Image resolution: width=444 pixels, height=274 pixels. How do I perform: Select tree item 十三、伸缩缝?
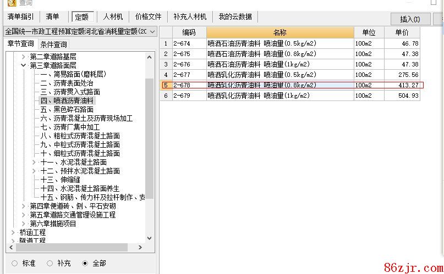(60, 180)
